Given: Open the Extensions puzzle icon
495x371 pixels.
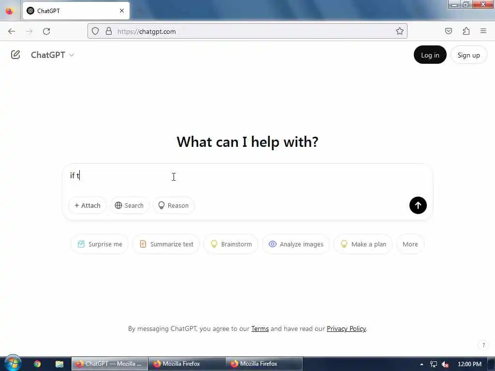Looking at the screenshot, I should click(466, 31).
